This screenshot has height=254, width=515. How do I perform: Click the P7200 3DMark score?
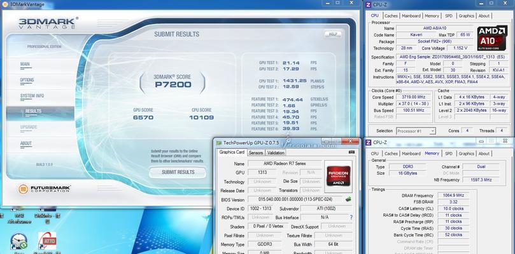click(173, 85)
